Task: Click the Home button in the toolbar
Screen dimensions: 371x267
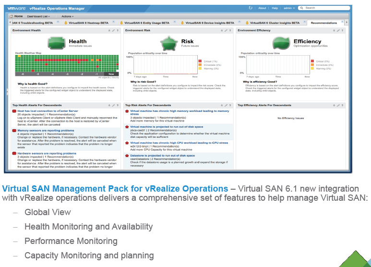Action: pos(18,16)
